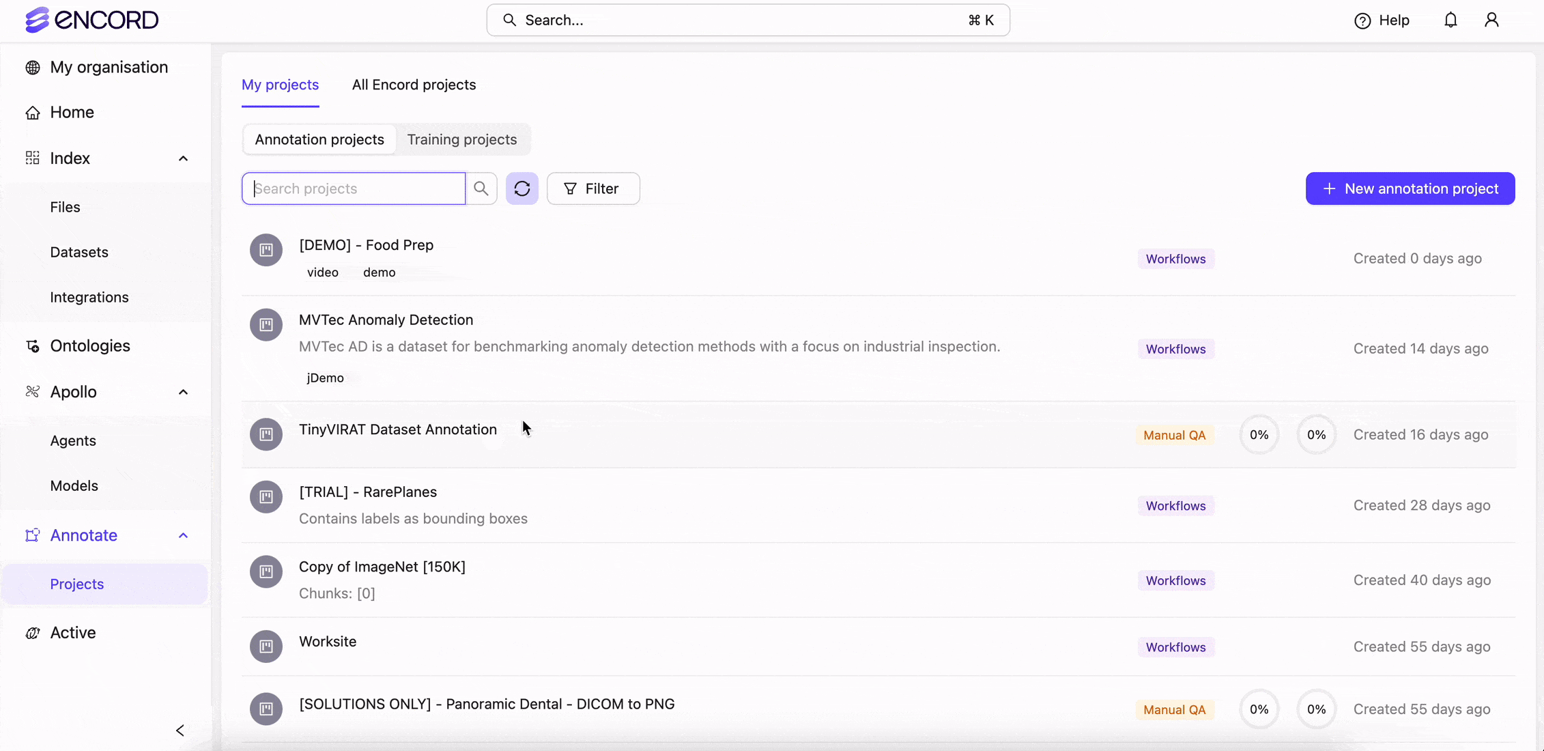Click the Active sidebar icon
Screen dimensions: 1544x751
(x=33, y=633)
